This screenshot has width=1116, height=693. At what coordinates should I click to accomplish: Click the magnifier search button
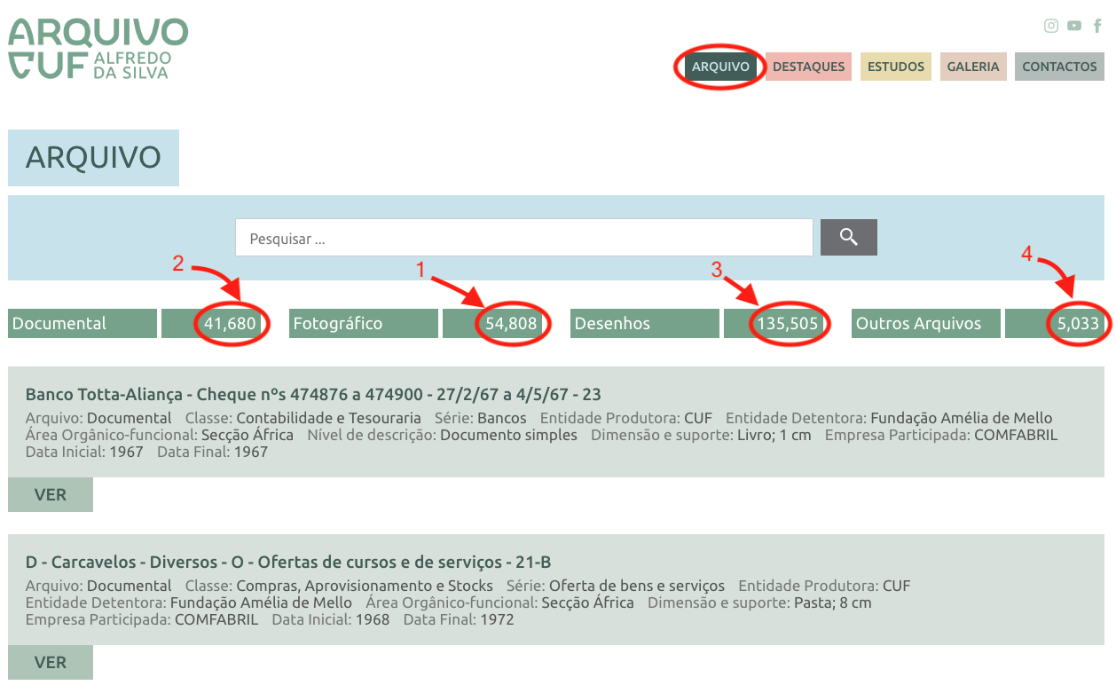[849, 237]
